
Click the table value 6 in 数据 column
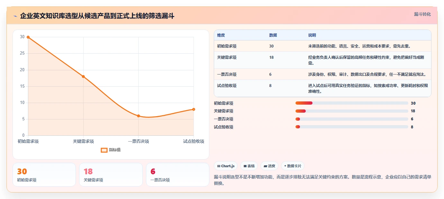[x=270, y=74]
